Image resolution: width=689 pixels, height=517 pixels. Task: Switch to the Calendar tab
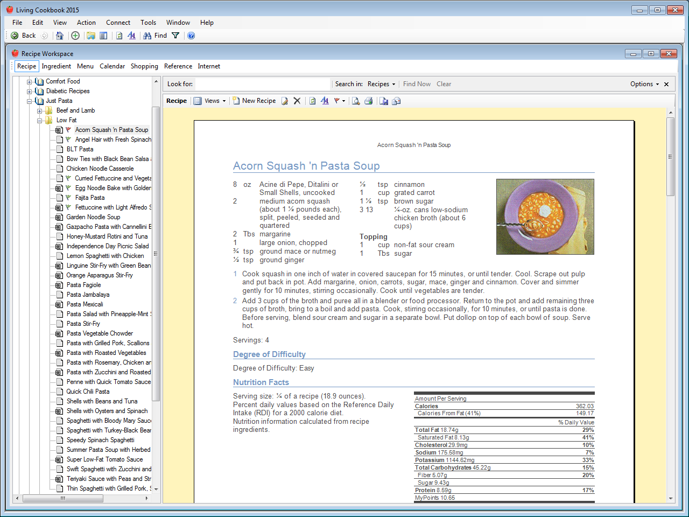pos(112,66)
